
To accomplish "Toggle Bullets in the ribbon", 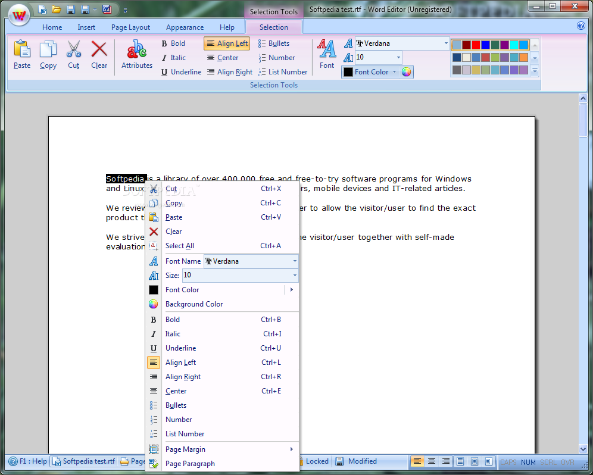I will (x=274, y=43).
